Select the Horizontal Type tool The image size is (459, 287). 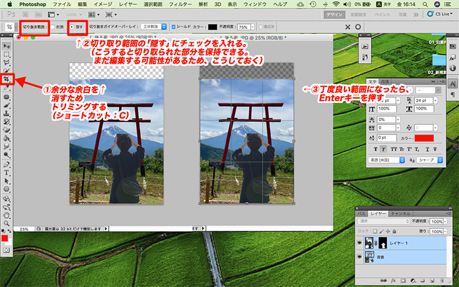7,173
